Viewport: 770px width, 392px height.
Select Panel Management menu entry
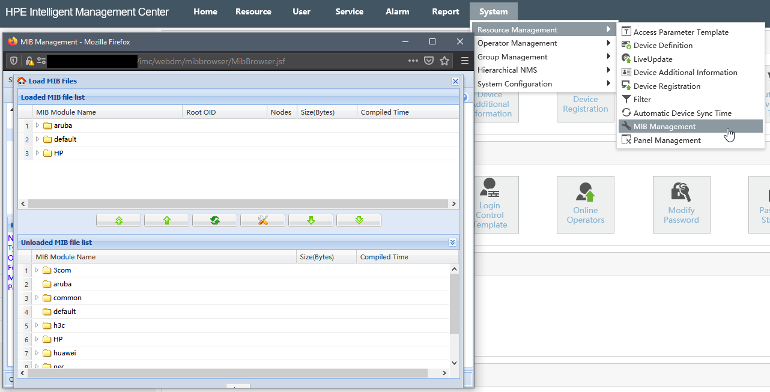tap(691, 140)
